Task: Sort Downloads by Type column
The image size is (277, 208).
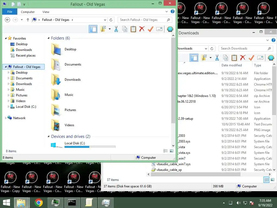Action: click(258, 65)
